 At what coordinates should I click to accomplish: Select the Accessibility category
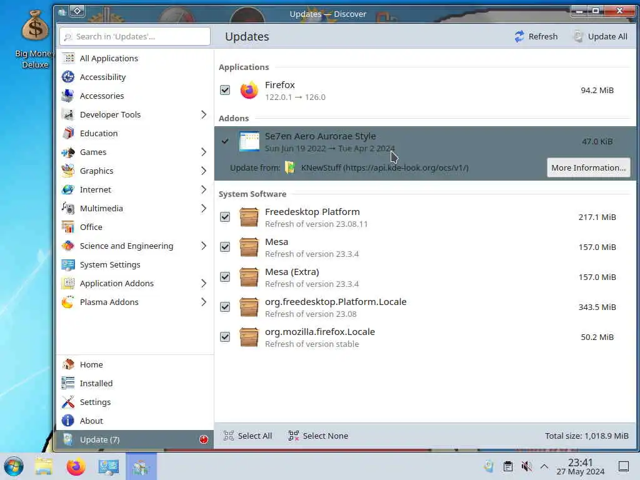pyautogui.click(x=135, y=77)
